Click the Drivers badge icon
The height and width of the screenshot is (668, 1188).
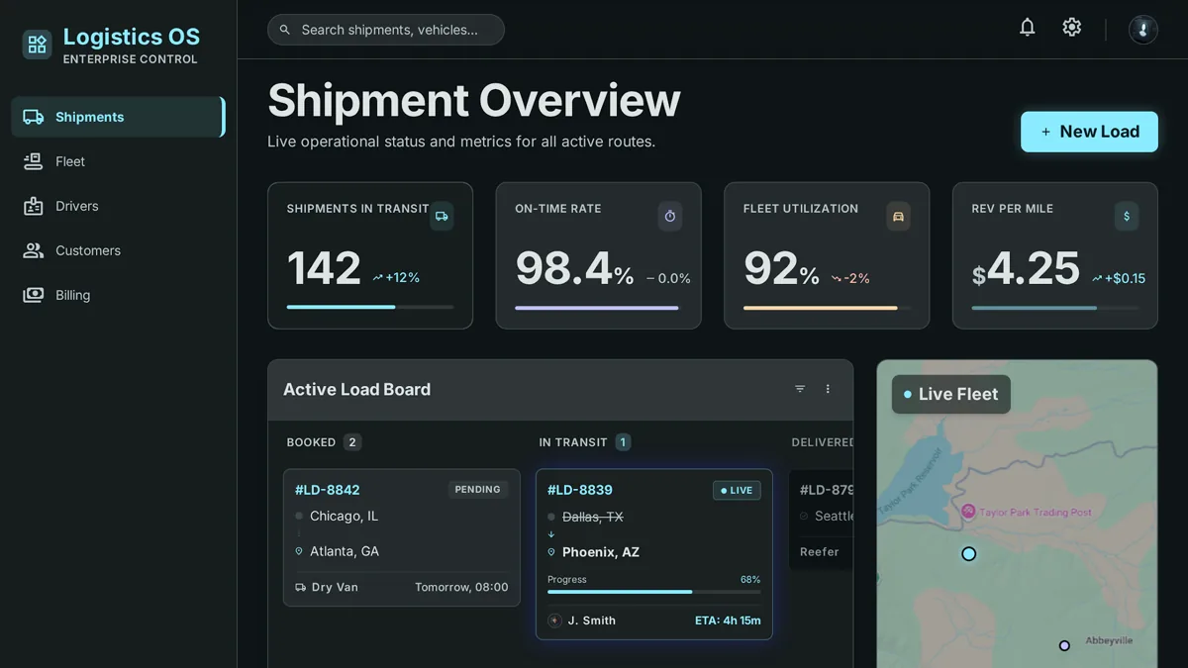pyautogui.click(x=34, y=206)
